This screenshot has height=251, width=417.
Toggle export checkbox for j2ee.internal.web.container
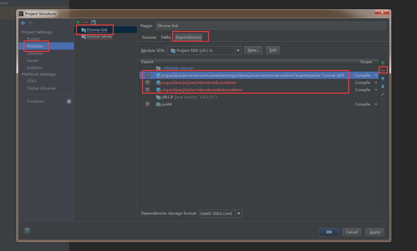(x=147, y=83)
